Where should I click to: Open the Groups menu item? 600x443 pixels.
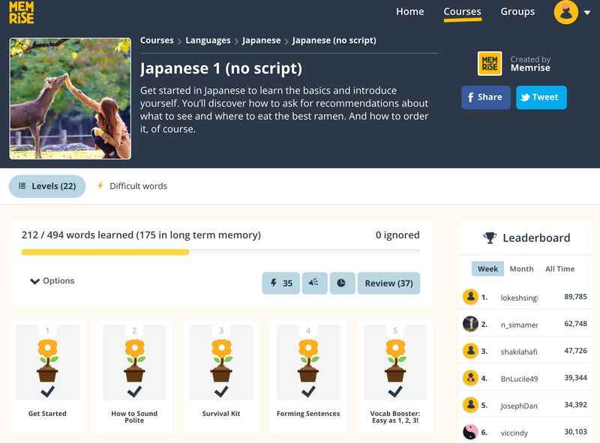[517, 12]
